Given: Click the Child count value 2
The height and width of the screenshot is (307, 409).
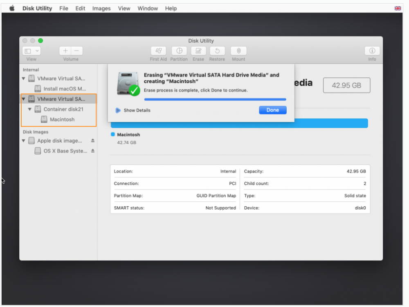Looking at the screenshot, I should (x=365, y=183).
